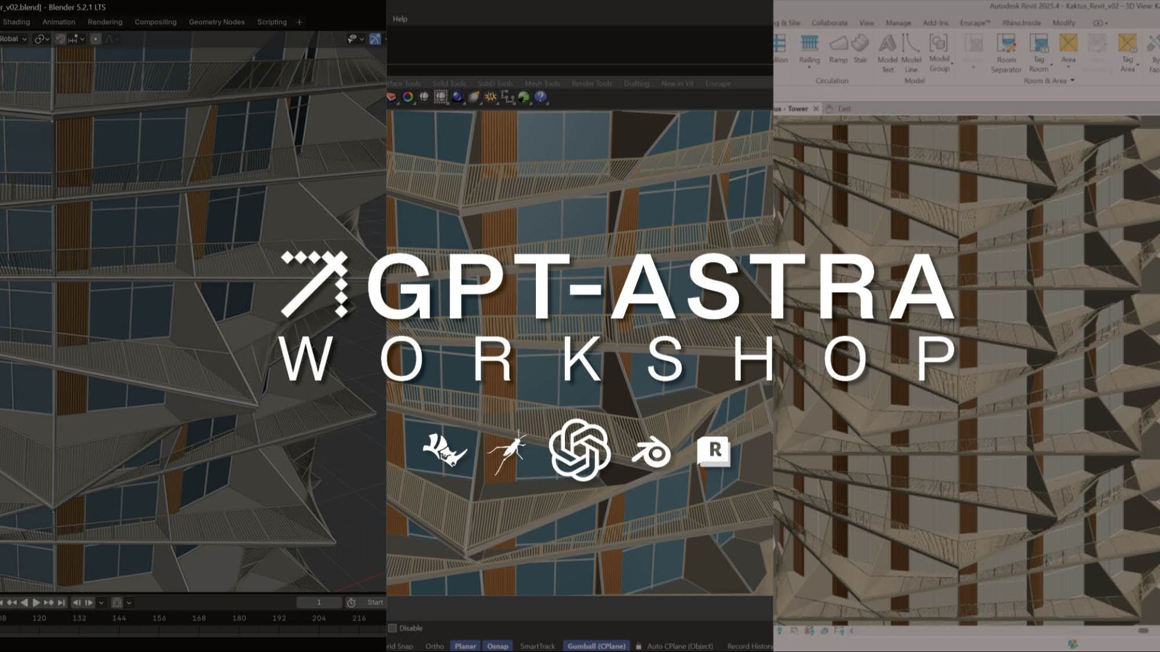Toggle Rhino's Planar mode

[465, 646]
